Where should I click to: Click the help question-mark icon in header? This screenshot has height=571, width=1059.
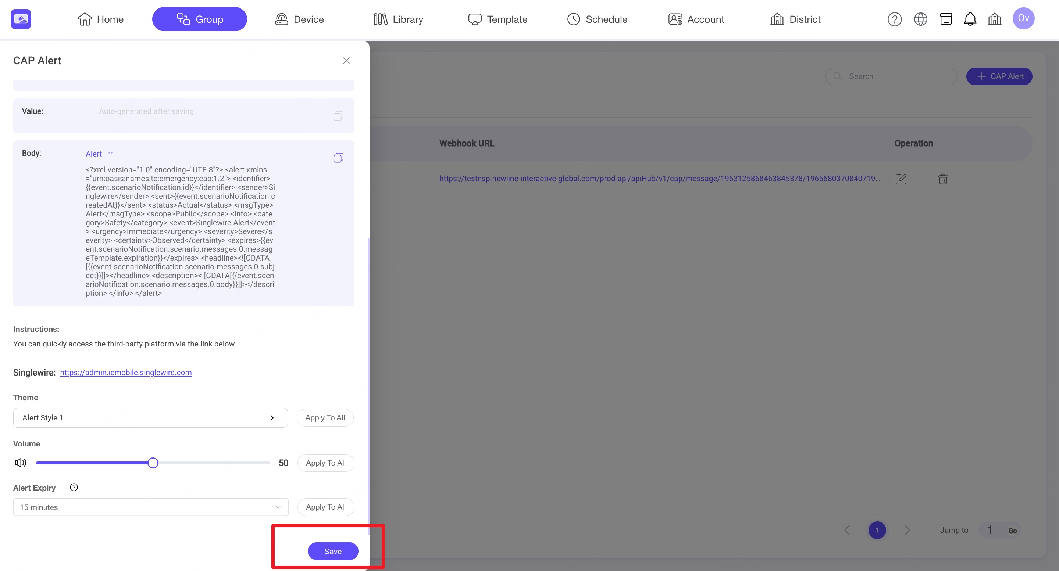[x=894, y=19]
